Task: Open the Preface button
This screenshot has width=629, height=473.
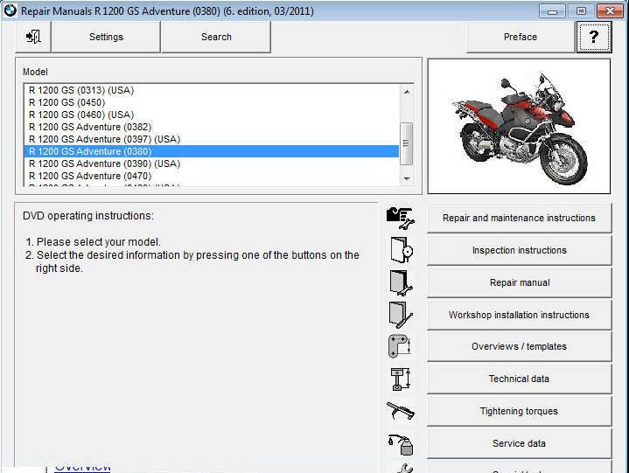Action: click(521, 37)
